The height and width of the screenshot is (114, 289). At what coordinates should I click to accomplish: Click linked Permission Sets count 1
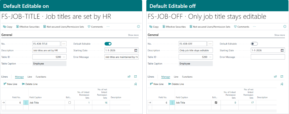89,103
